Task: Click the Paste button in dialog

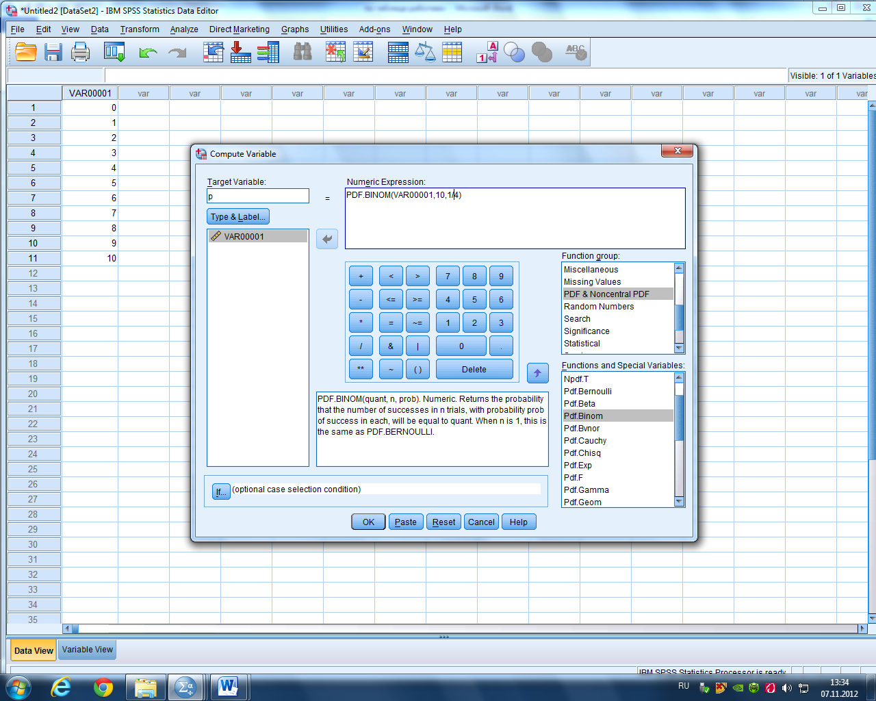Action: coord(406,522)
